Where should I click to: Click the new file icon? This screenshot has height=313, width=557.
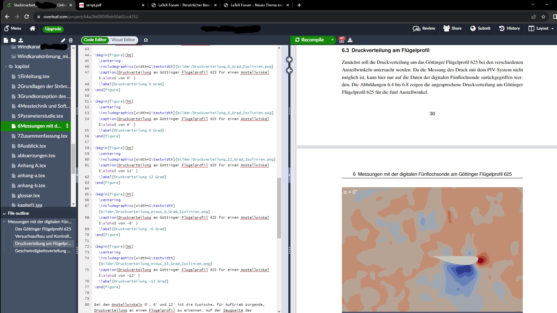point(6,40)
